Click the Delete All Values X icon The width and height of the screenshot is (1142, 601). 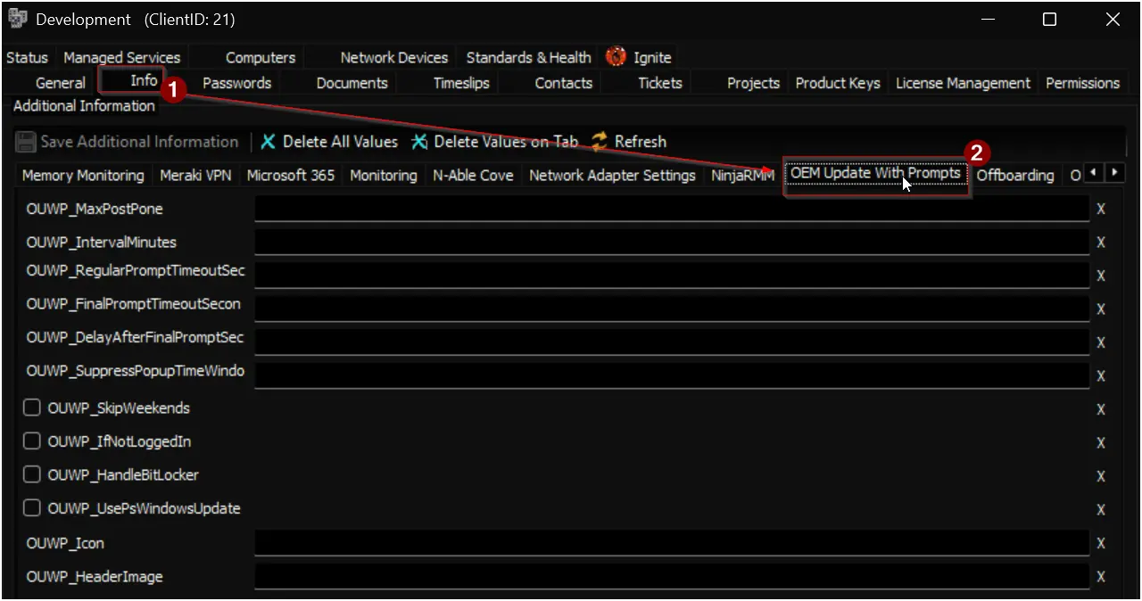(268, 142)
